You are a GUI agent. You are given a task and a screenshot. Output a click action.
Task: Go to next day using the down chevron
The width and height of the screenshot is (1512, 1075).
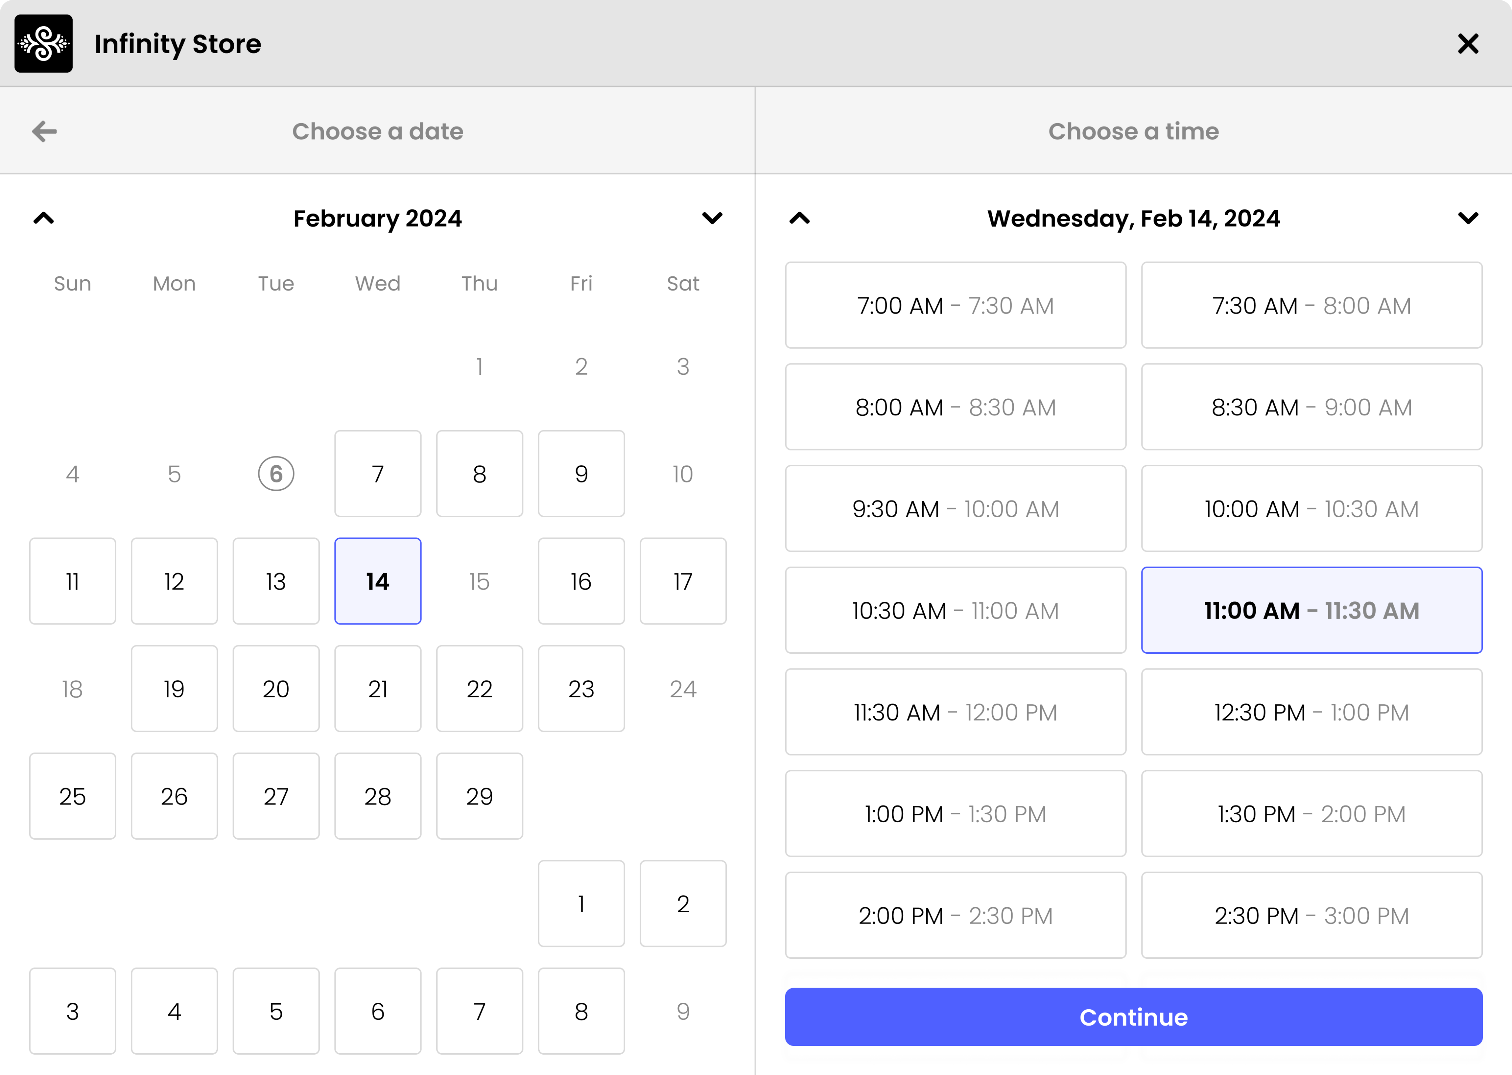point(1468,218)
